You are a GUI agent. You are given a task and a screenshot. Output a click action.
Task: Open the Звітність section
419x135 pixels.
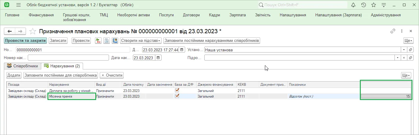point(263,15)
